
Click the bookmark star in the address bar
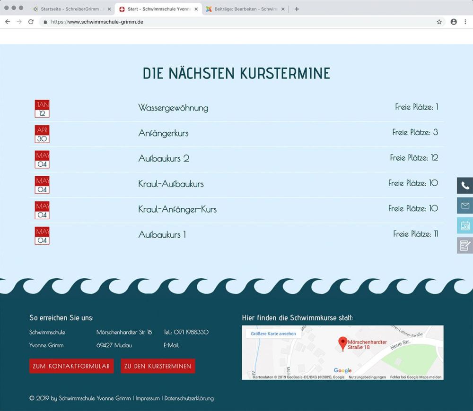440,22
